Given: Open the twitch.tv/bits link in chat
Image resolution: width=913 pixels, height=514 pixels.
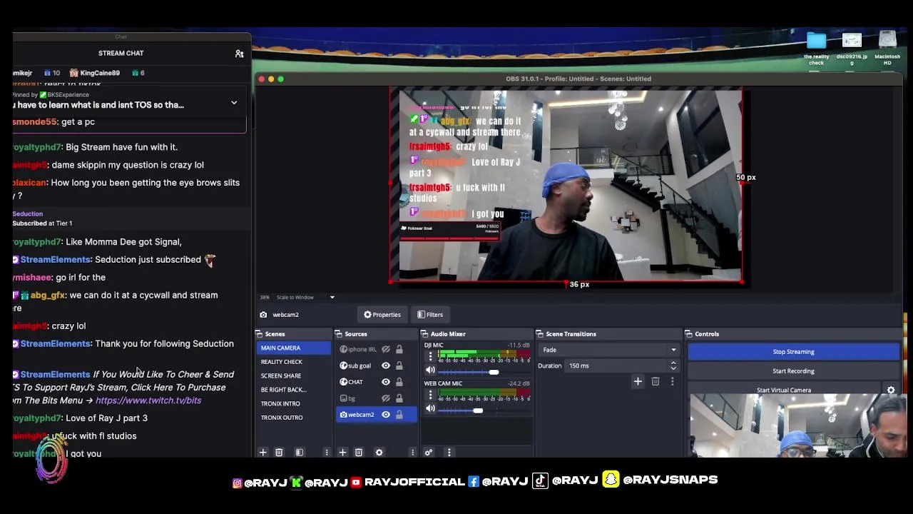Looking at the screenshot, I should click(x=148, y=400).
